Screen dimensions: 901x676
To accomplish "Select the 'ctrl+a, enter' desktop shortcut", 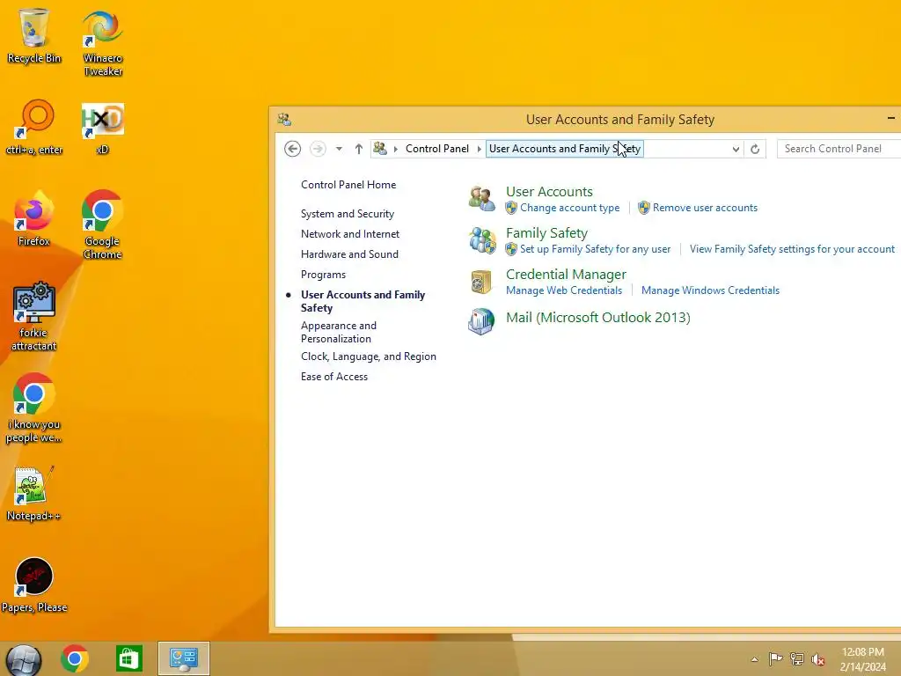I will pyautogui.click(x=34, y=127).
